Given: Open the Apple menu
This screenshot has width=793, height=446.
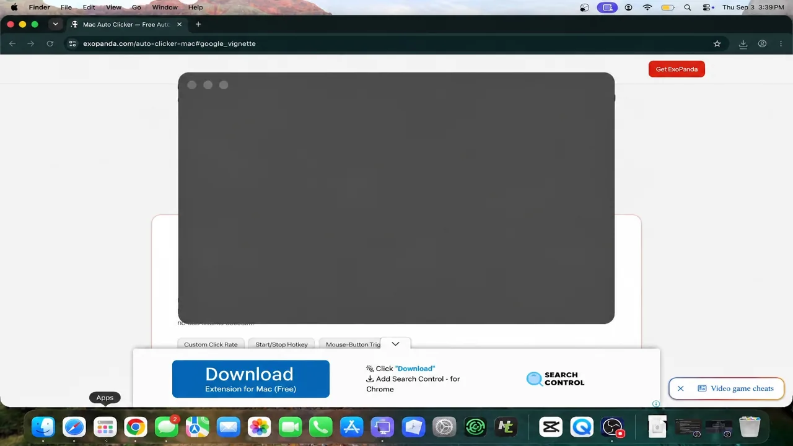Looking at the screenshot, I should click(x=14, y=7).
